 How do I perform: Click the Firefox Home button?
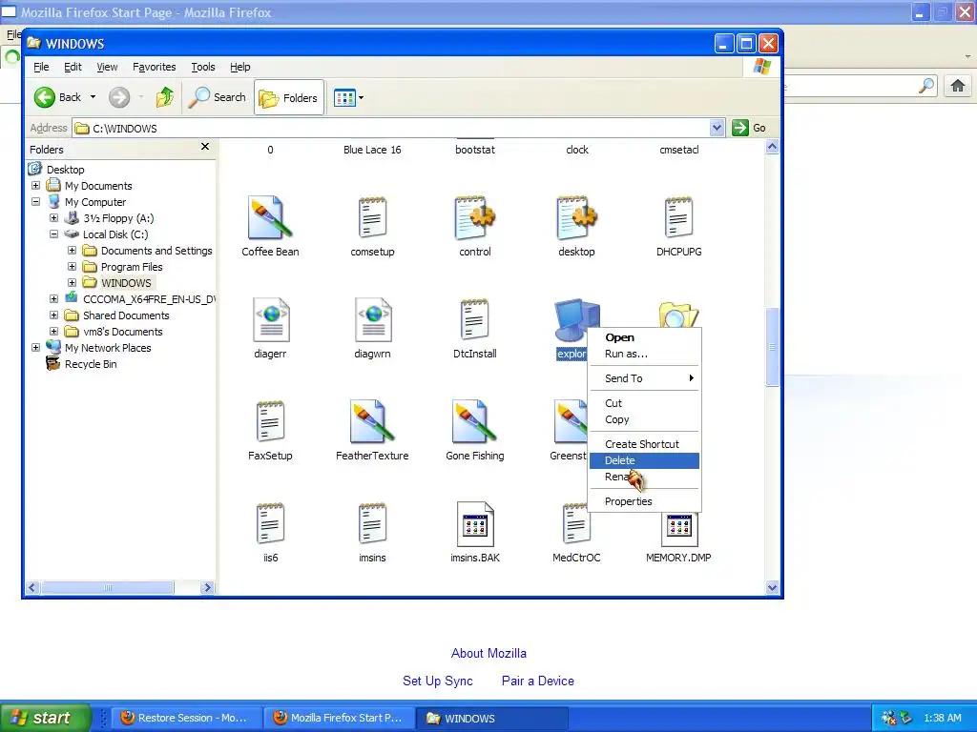point(958,86)
